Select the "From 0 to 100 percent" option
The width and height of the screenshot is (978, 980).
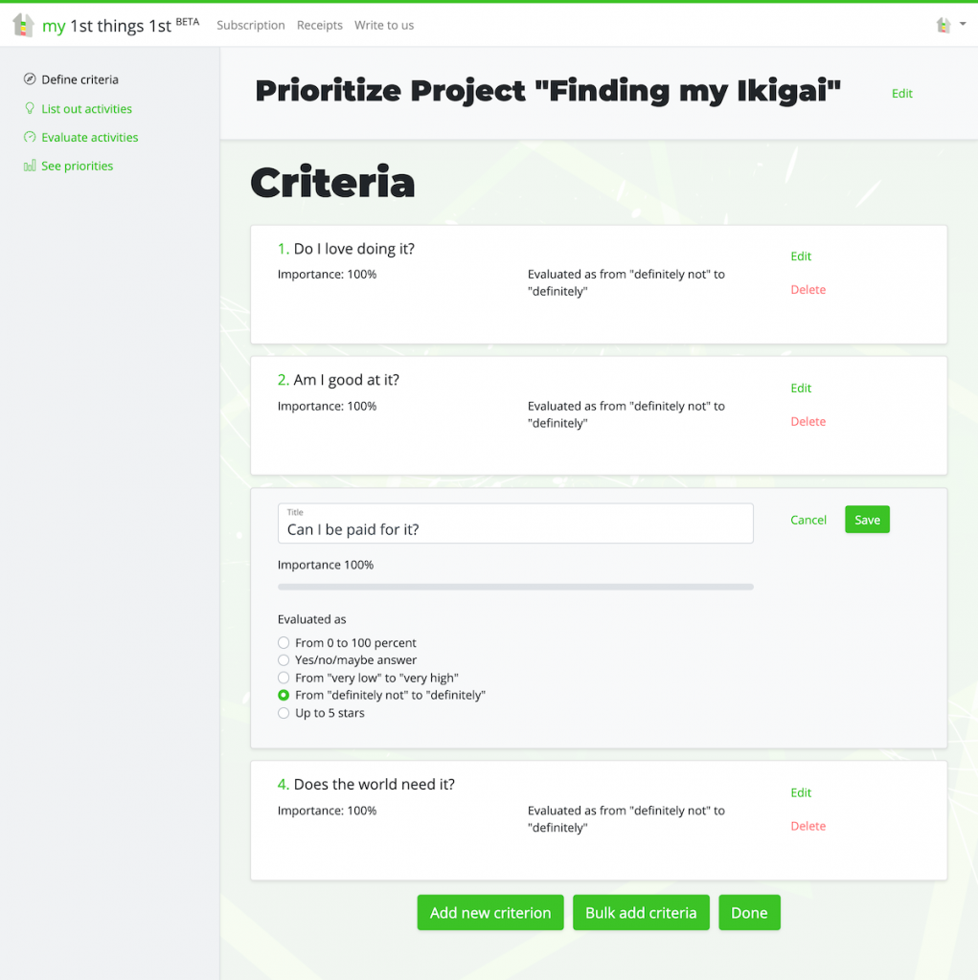[284, 643]
